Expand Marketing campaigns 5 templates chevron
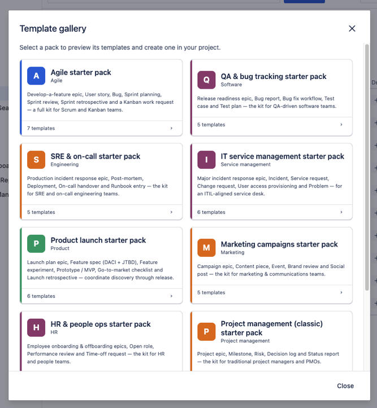The image size is (377, 408). [x=341, y=292]
